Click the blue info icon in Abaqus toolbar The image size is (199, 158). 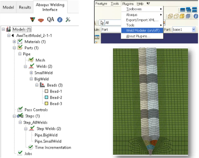(196, 16)
